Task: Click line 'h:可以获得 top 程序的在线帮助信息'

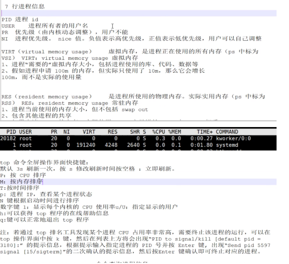Action: [54, 213]
